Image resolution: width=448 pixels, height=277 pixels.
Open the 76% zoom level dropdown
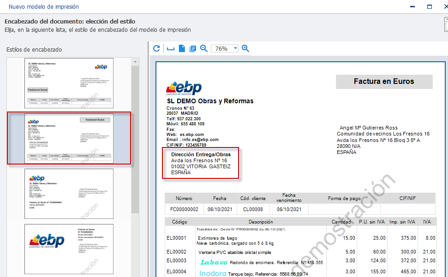click(235, 48)
